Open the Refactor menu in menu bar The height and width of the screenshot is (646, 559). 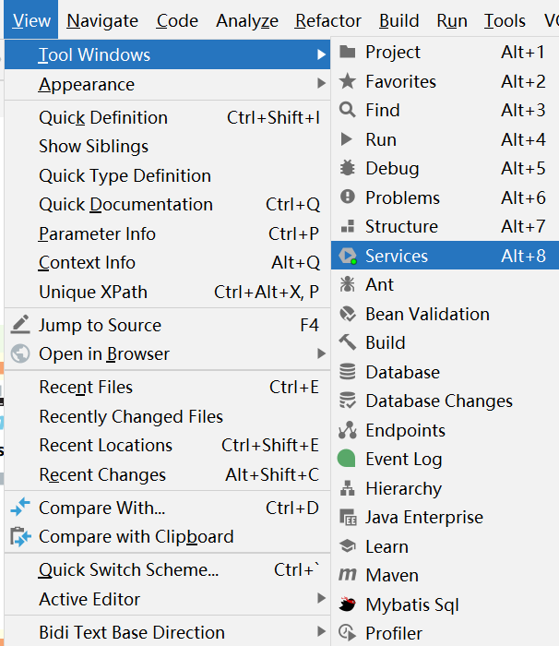(x=328, y=20)
